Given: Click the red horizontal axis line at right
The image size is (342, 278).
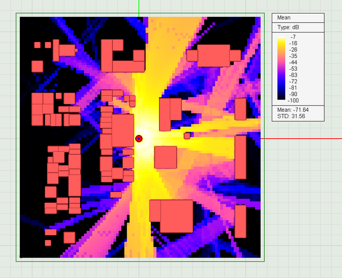Looking at the screenshot, I should 301,139.
